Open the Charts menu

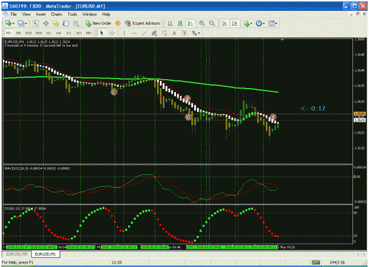point(57,14)
